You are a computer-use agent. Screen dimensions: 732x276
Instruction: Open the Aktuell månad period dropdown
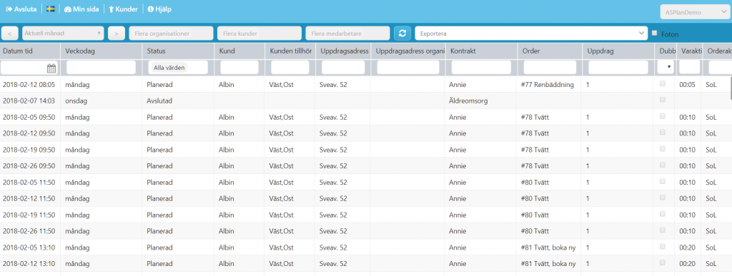tap(63, 34)
